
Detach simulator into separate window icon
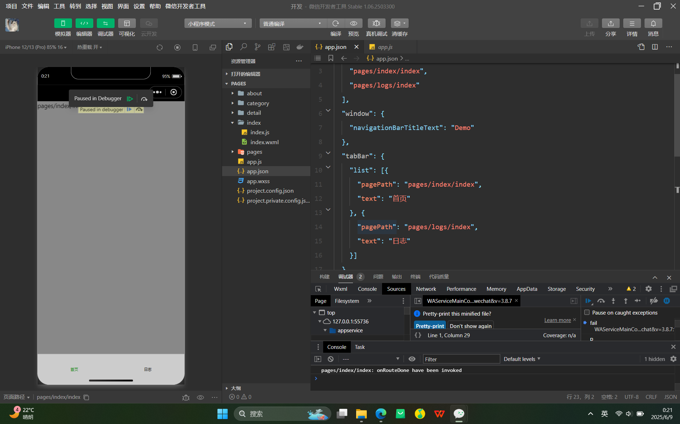point(212,47)
